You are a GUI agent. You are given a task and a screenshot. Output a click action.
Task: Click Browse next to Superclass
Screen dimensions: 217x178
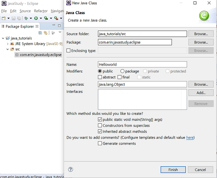(x=201, y=84)
